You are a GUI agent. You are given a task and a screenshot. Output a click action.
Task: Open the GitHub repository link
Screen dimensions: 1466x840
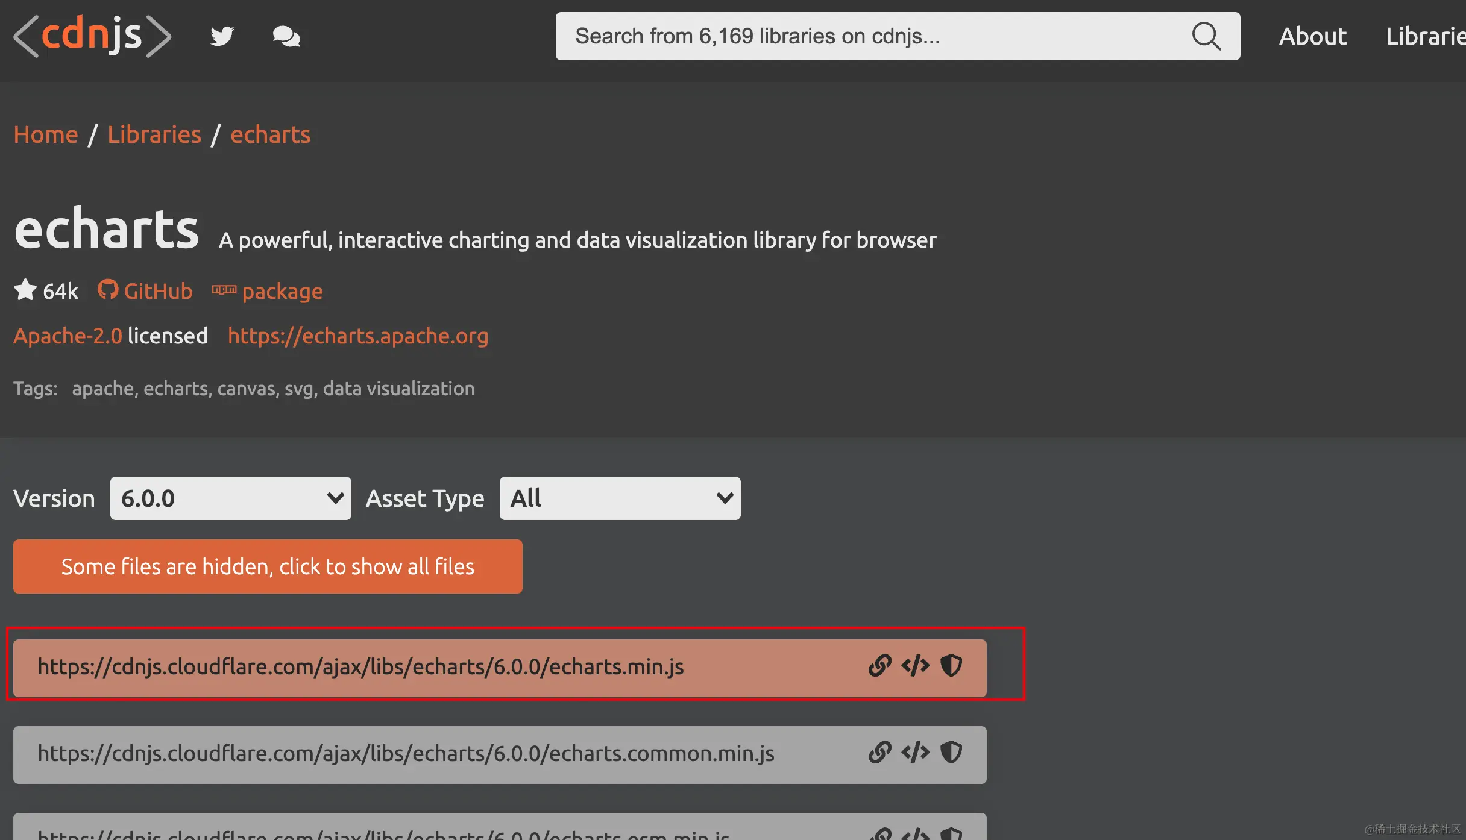pos(145,291)
